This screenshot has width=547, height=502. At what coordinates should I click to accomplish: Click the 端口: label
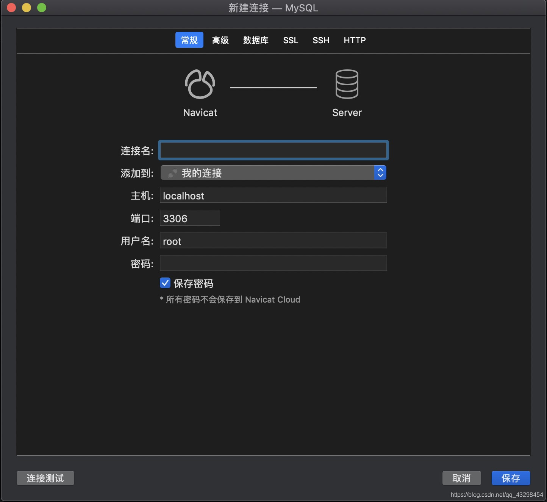click(x=142, y=218)
